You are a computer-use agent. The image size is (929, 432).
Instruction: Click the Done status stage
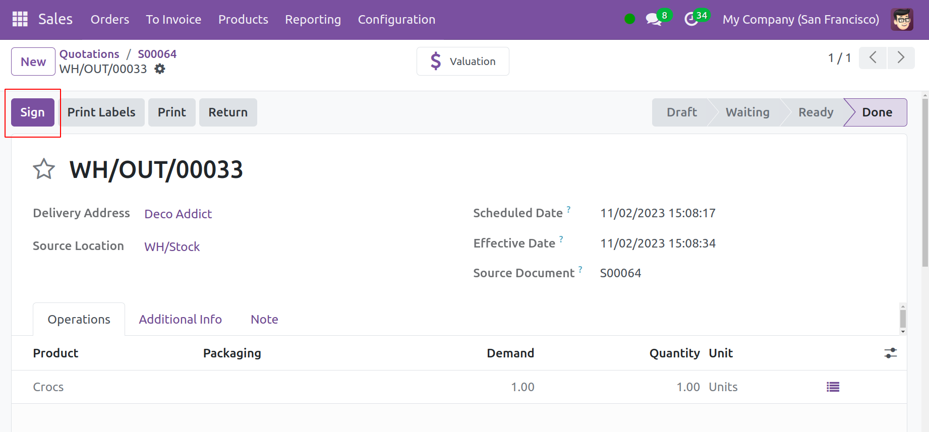pyautogui.click(x=877, y=112)
